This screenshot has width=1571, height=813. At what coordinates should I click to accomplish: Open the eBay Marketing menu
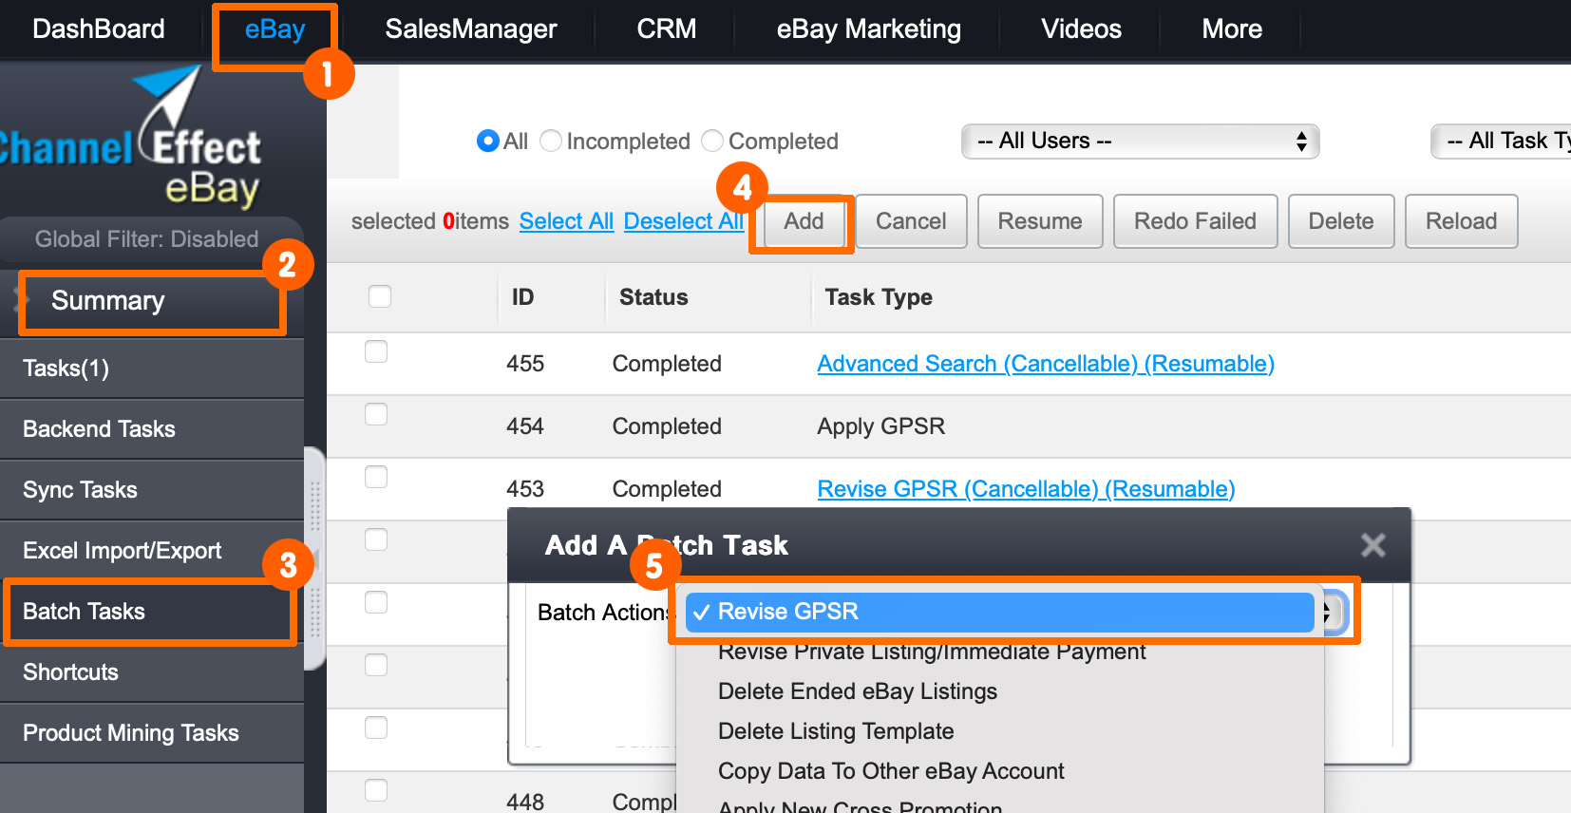[869, 29]
